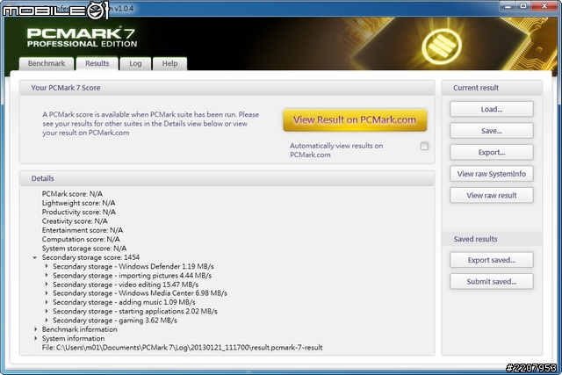Open the Help tab
562x375 pixels.
point(169,63)
